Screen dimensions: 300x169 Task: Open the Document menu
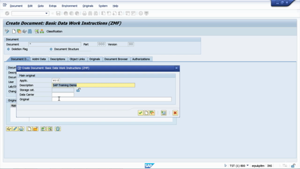tap(16, 6)
